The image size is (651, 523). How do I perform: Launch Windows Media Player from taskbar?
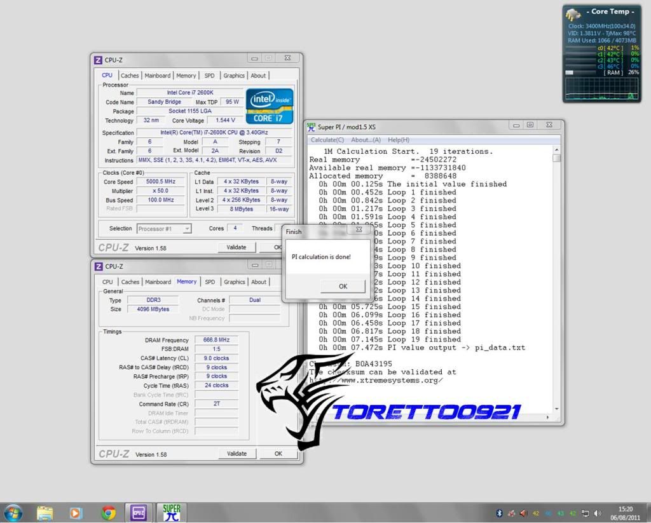(x=76, y=513)
